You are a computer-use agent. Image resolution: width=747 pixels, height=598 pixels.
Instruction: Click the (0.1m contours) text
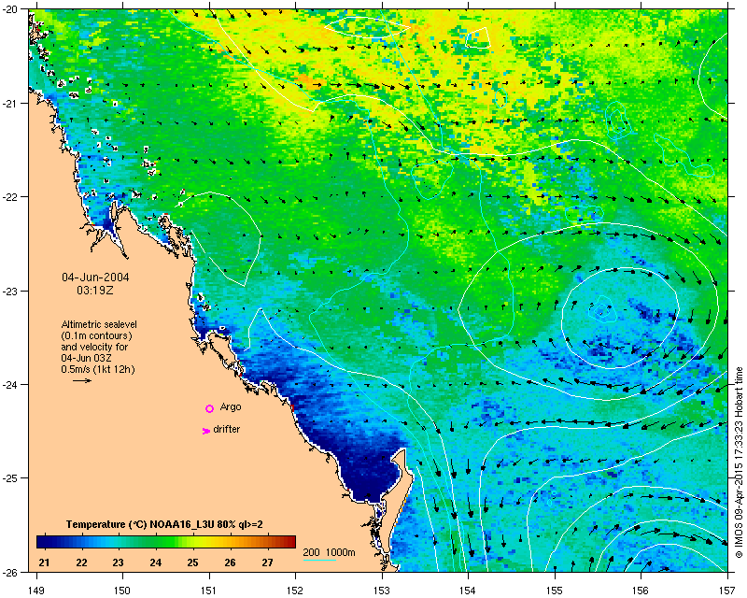pyautogui.click(x=97, y=335)
